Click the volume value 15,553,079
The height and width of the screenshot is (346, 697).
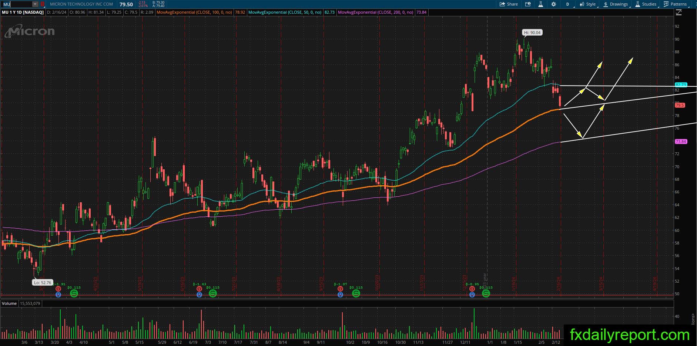point(30,303)
